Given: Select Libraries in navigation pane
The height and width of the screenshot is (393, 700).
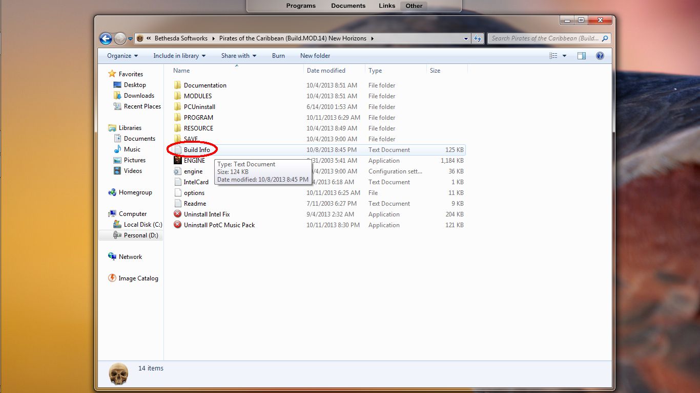Looking at the screenshot, I should [x=130, y=128].
